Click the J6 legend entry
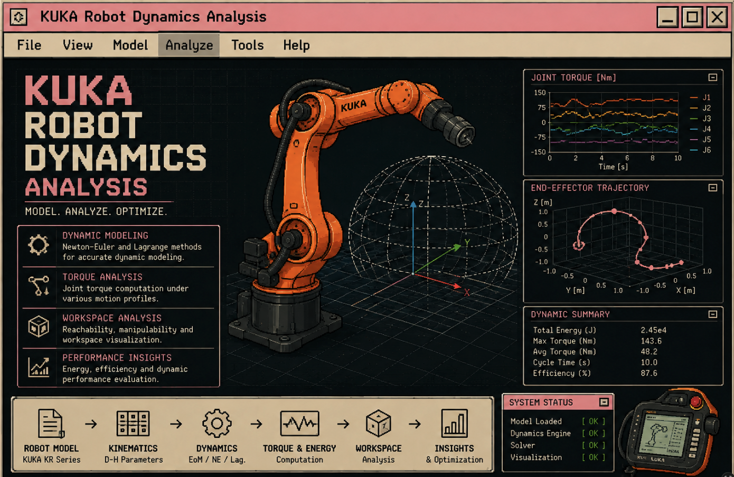 701,150
